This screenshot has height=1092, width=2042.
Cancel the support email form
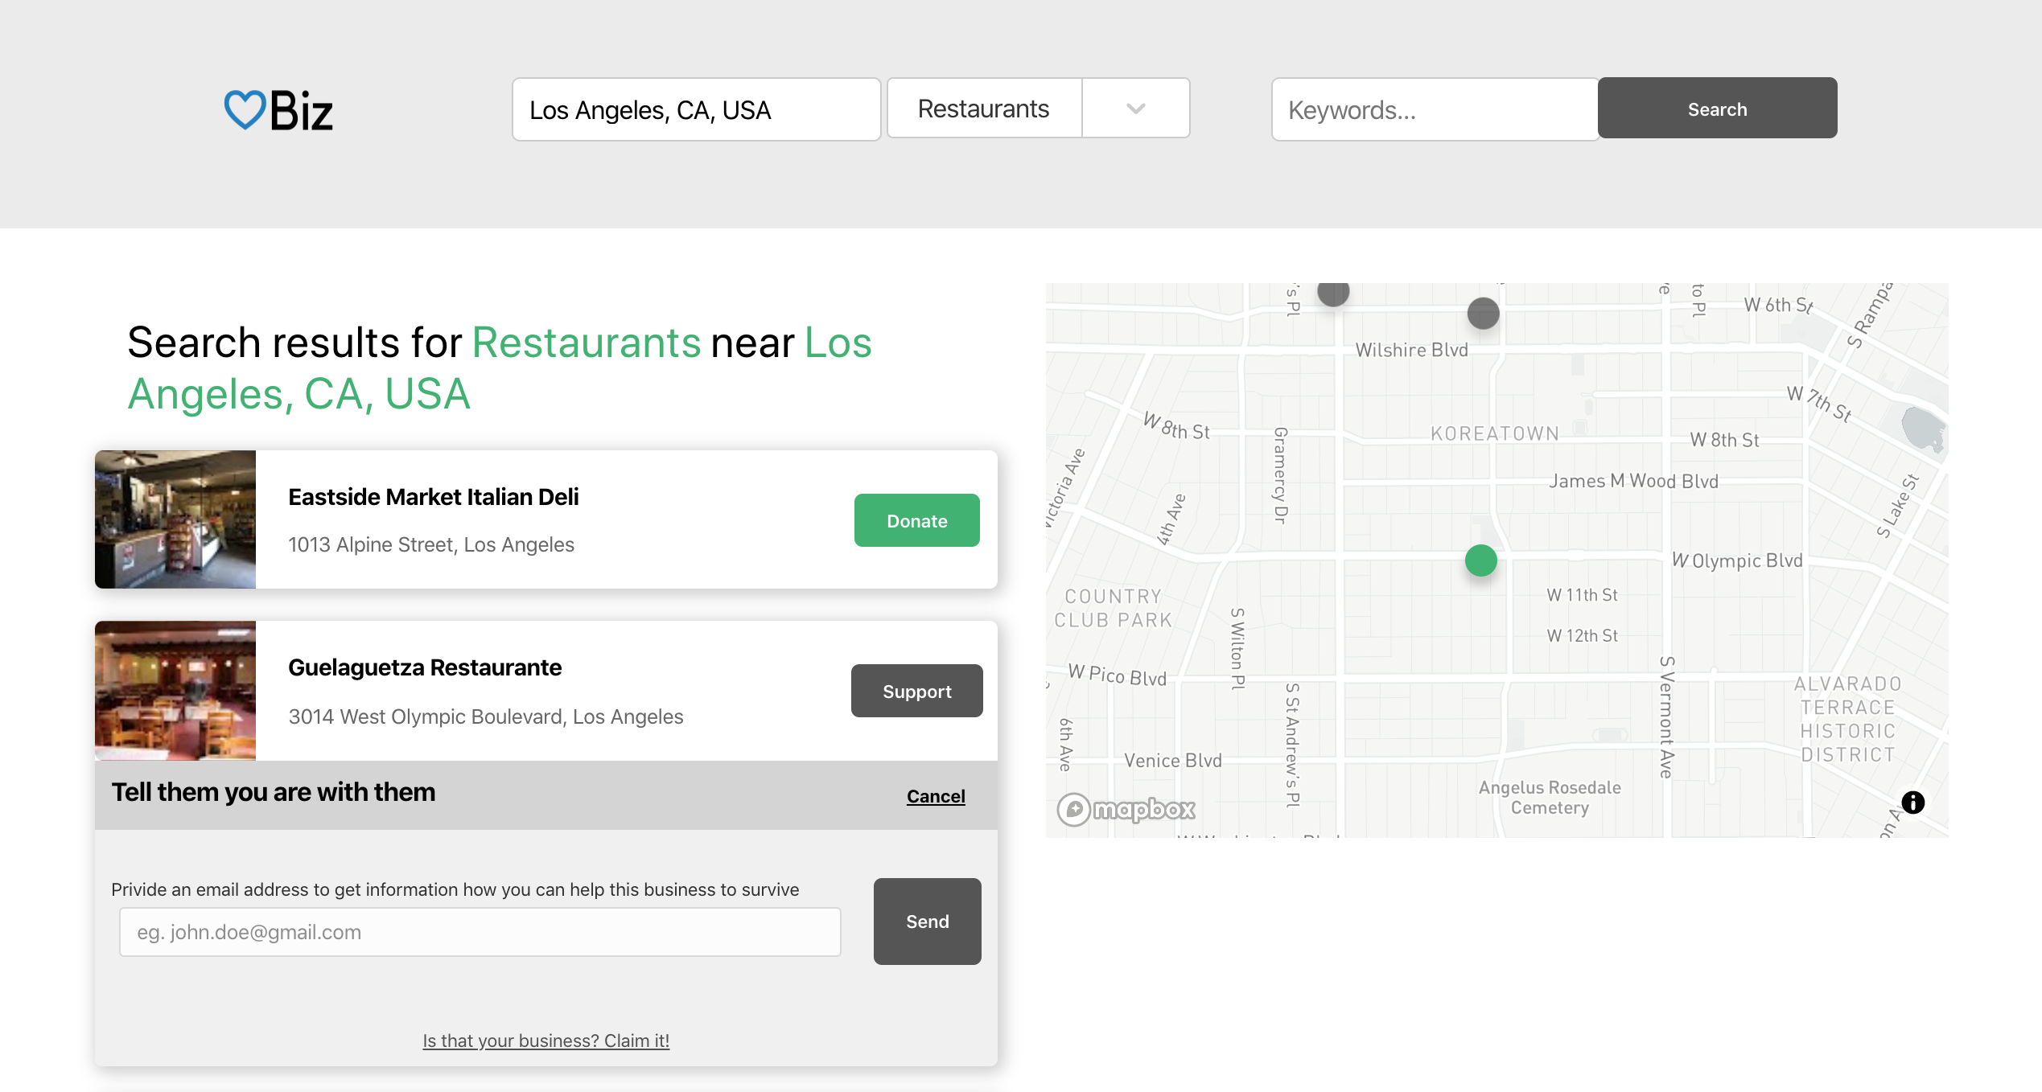(x=935, y=796)
